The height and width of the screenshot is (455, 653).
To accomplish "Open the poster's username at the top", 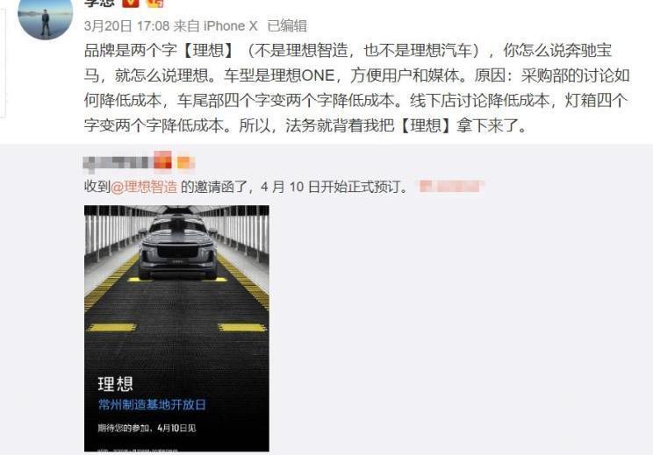I will (99, 3).
